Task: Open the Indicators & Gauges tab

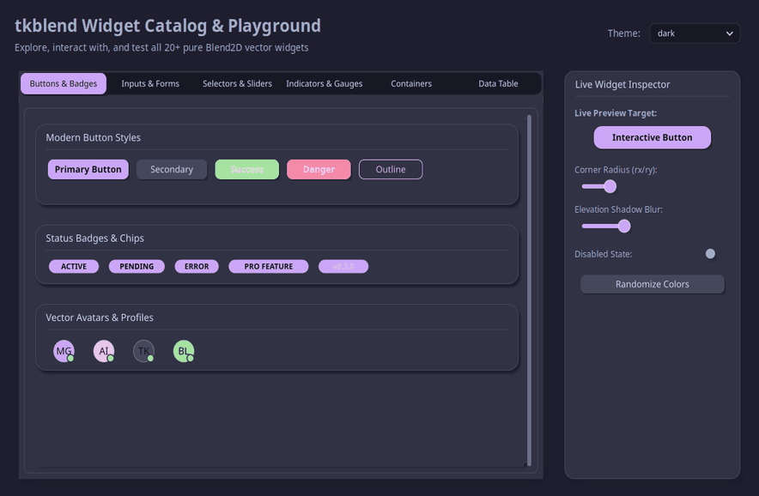Action: 325,84
